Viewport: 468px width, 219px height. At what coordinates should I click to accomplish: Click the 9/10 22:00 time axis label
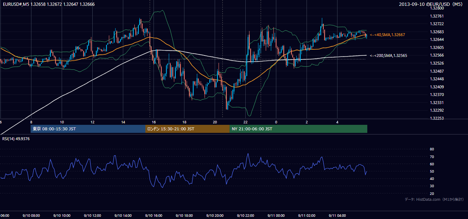(x=246, y=215)
